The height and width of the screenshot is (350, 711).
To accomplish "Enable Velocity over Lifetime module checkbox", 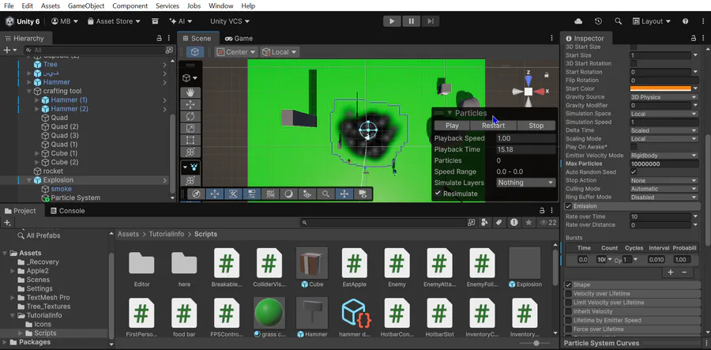I will click(568, 294).
